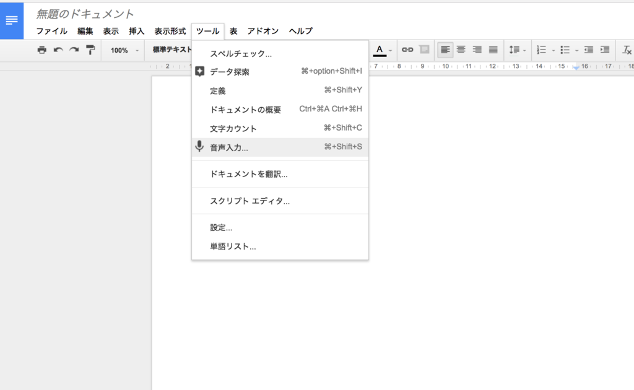
Task: Select 音声入力... menu entry
Action: [x=280, y=147]
